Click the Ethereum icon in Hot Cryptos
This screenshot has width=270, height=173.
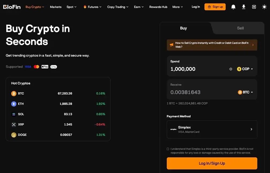(x=14, y=104)
